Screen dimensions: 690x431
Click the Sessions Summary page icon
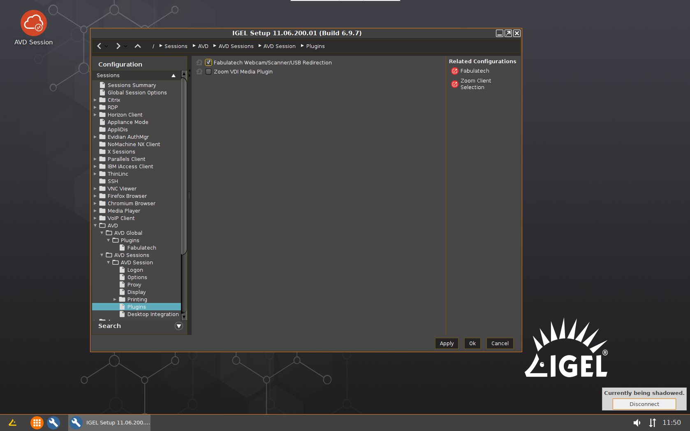(102, 85)
